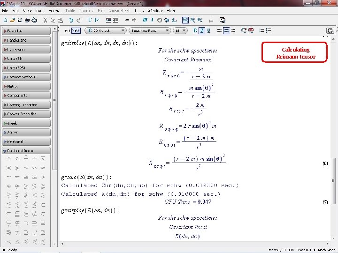Collapse the Relational Round palette

[26, 151]
